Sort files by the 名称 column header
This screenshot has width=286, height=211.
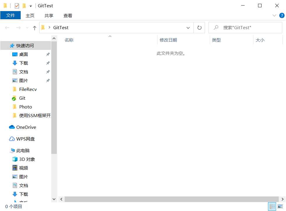69,40
